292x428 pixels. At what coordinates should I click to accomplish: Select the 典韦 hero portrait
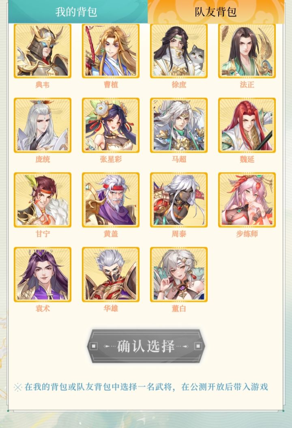pos(43,51)
